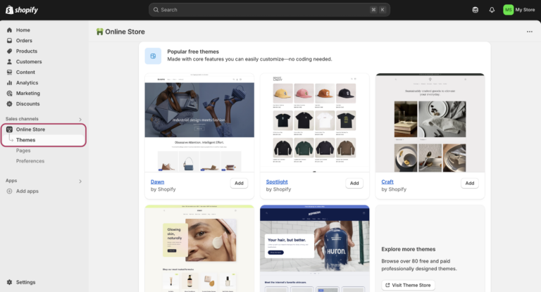Open Preferences in the sidebar

(x=30, y=161)
